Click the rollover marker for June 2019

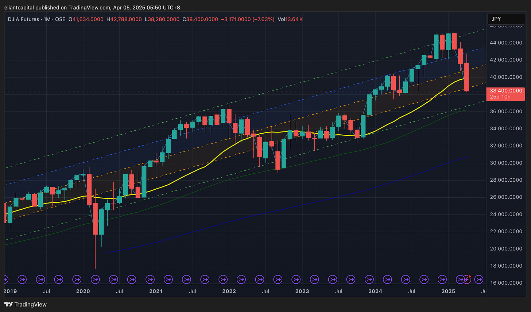coord(40,280)
